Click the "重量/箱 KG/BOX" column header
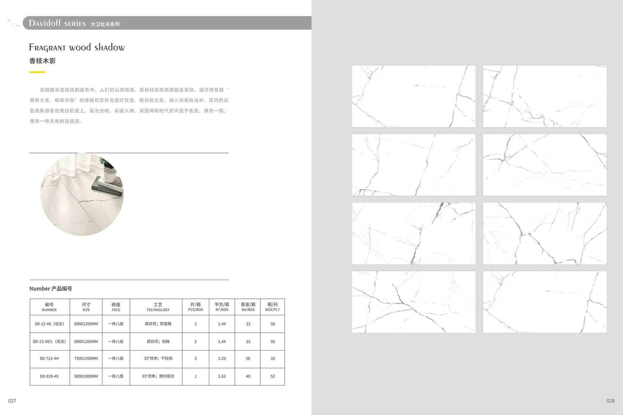 point(248,307)
